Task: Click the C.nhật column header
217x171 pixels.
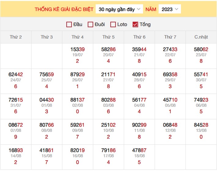Action: pyautogui.click(x=201, y=37)
